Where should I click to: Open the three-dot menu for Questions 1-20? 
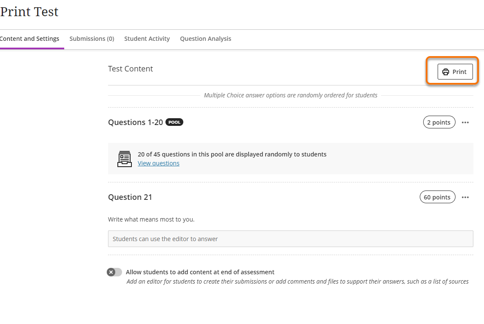click(465, 122)
